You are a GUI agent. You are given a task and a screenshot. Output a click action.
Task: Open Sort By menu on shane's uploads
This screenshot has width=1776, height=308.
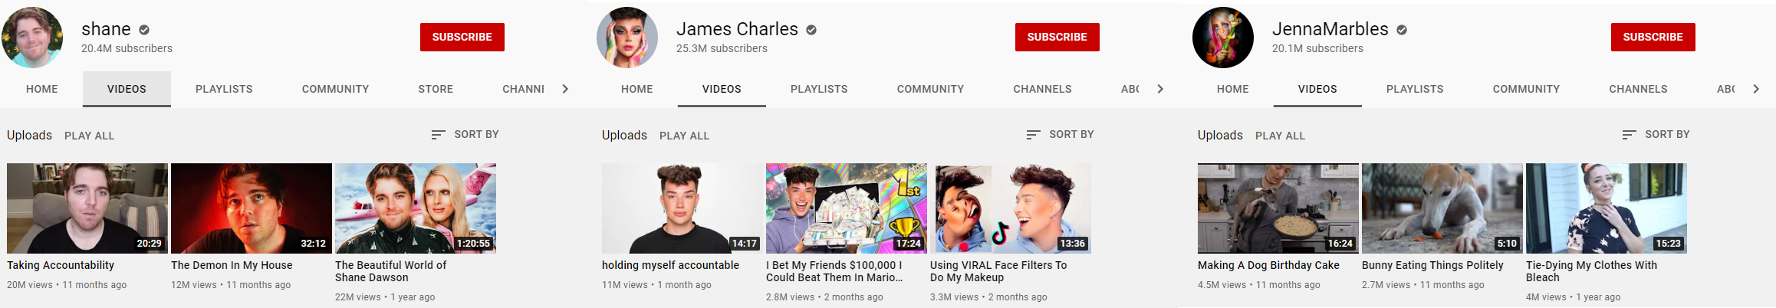[x=465, y=134]
